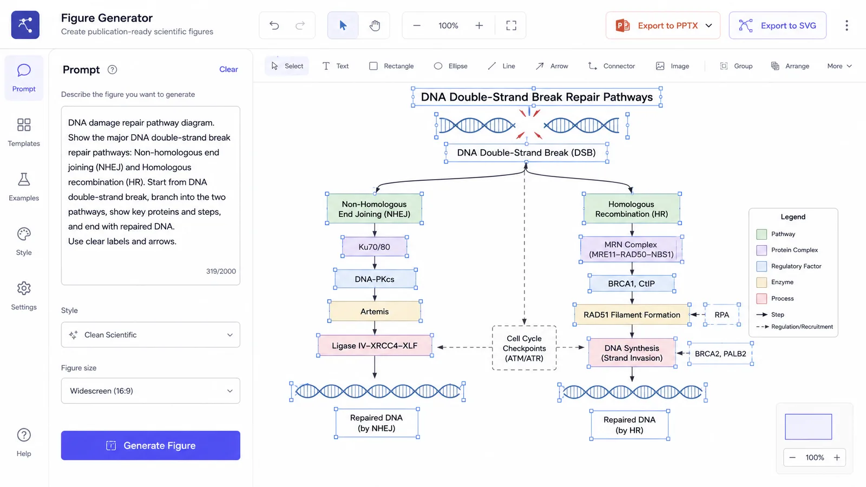
Task: Select the Homologous Recombination (HR) box
Action: tap(632, 209)
